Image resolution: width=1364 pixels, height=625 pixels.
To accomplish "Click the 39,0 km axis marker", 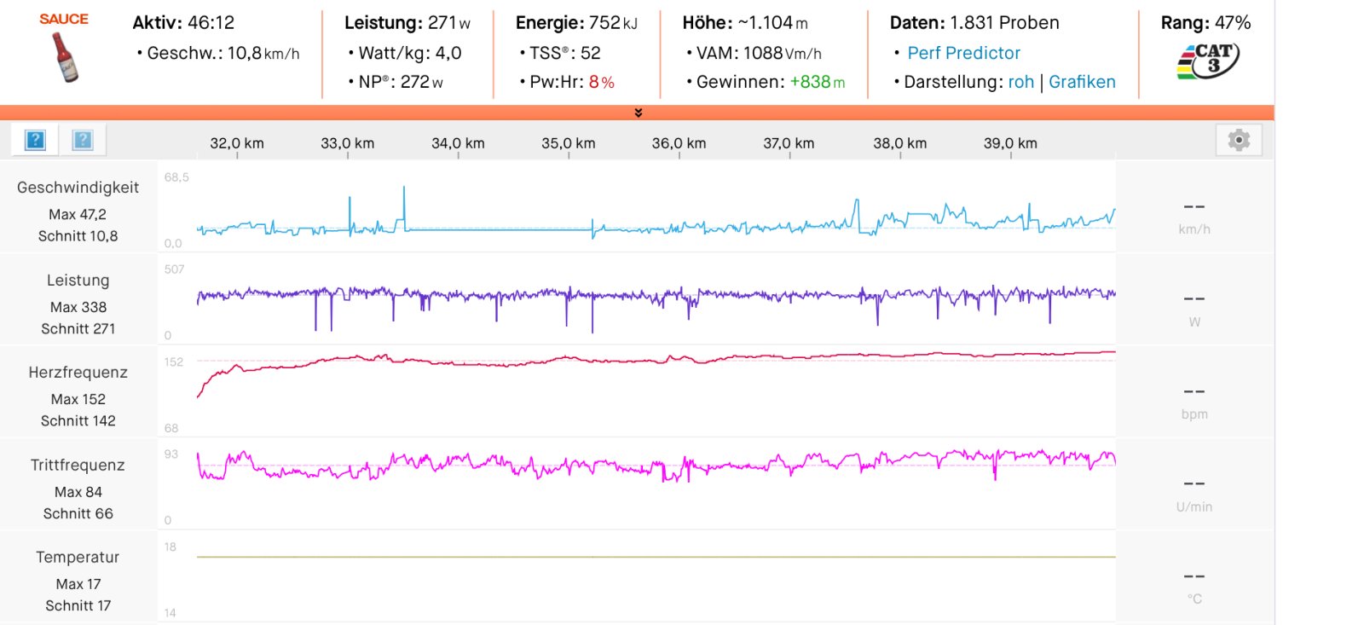I will coord(1010,143).
